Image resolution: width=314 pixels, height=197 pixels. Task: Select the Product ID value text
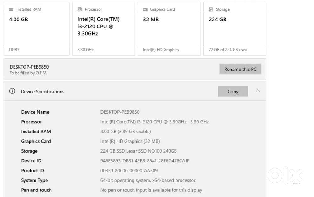pos(129,171)
